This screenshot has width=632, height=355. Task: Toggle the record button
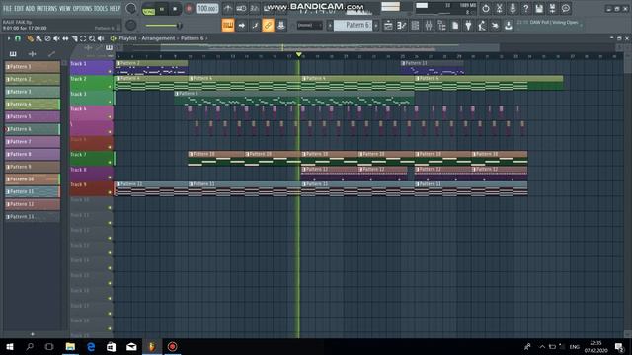(189, 9)
